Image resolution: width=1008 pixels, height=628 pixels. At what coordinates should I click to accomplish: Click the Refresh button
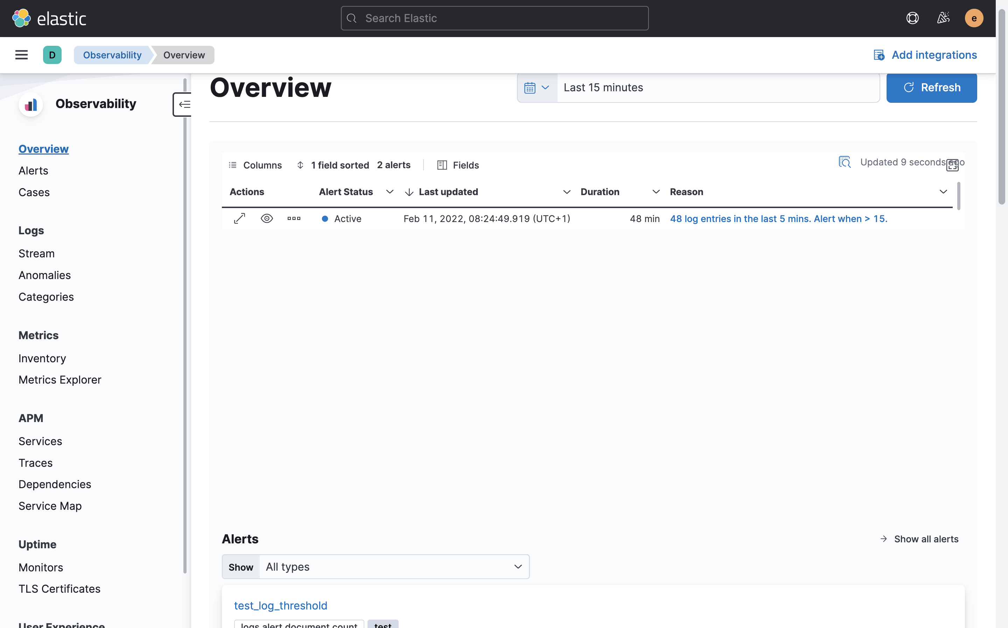tap(931, 88)
